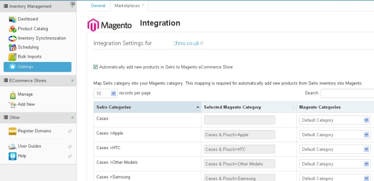
Task: Click the Product Catalog boxes icon
Action: click(x=13, y=29)
